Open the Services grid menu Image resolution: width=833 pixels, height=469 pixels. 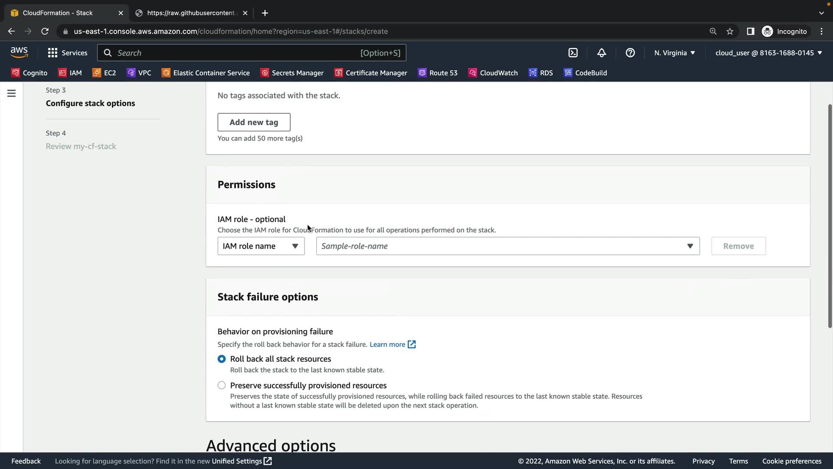(x=67, y=53)
